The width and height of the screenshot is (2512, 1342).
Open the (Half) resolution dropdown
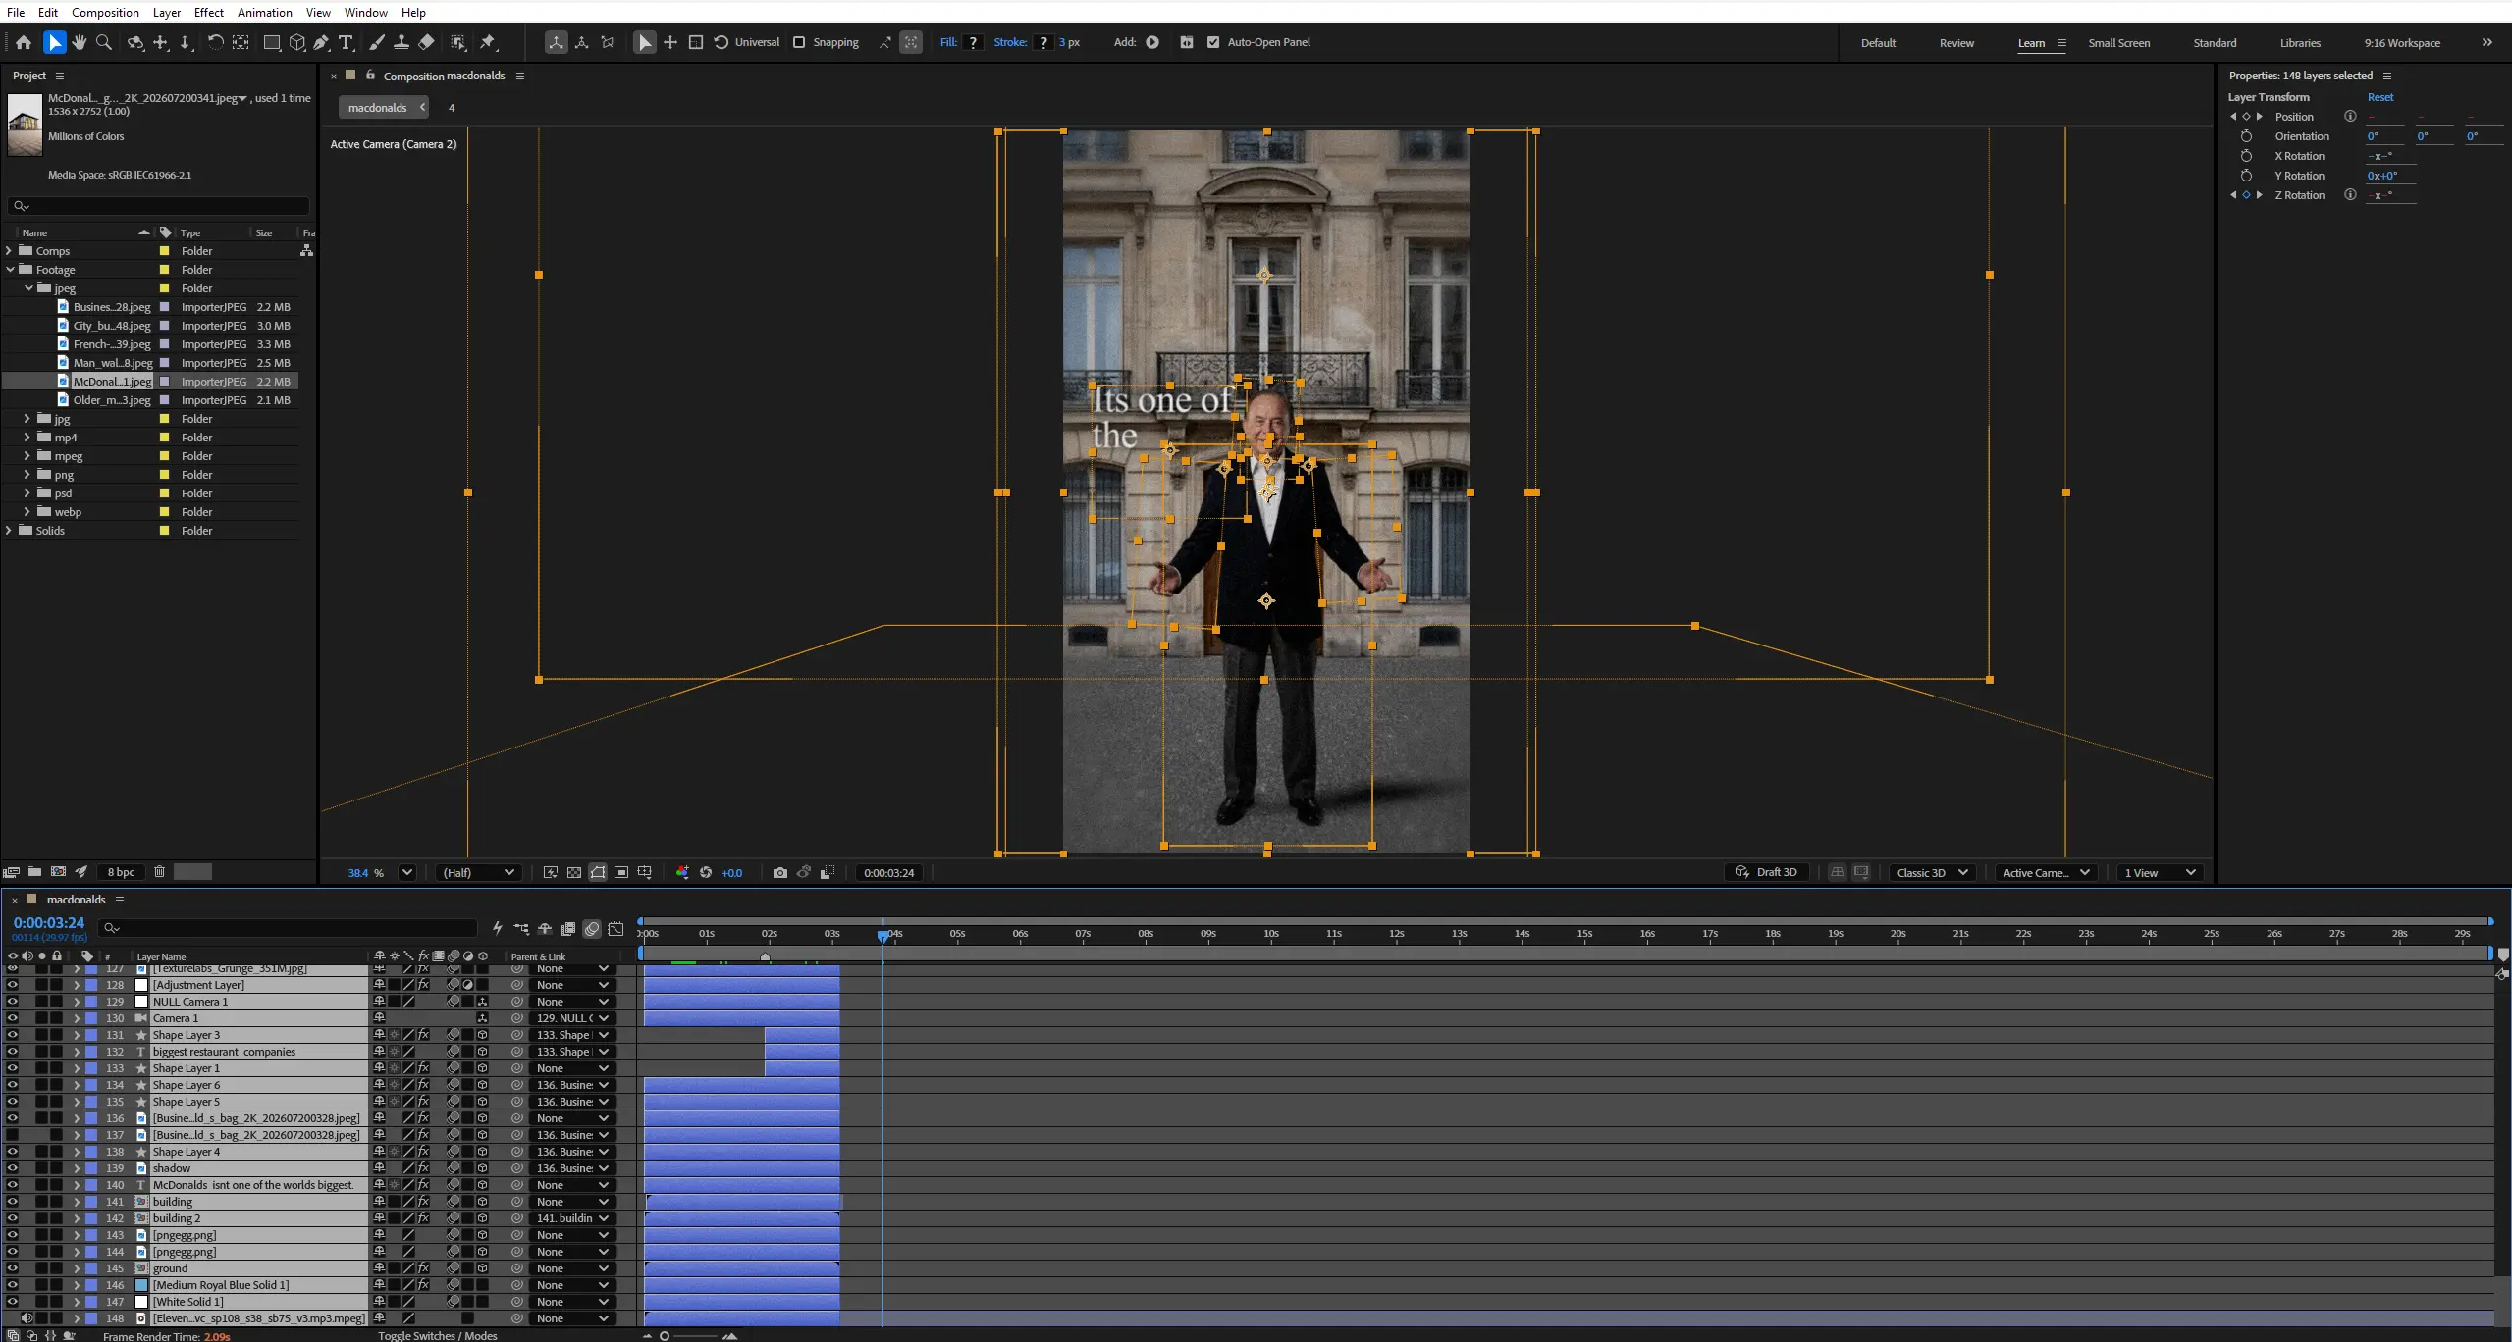478,872
